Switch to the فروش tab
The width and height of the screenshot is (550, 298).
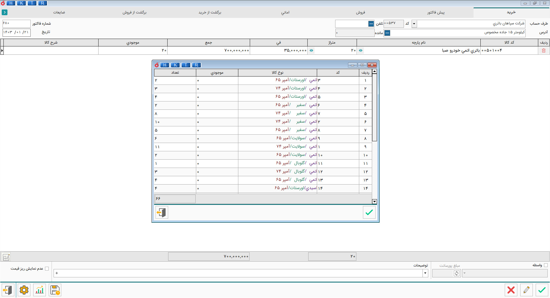tap(360, 12)
